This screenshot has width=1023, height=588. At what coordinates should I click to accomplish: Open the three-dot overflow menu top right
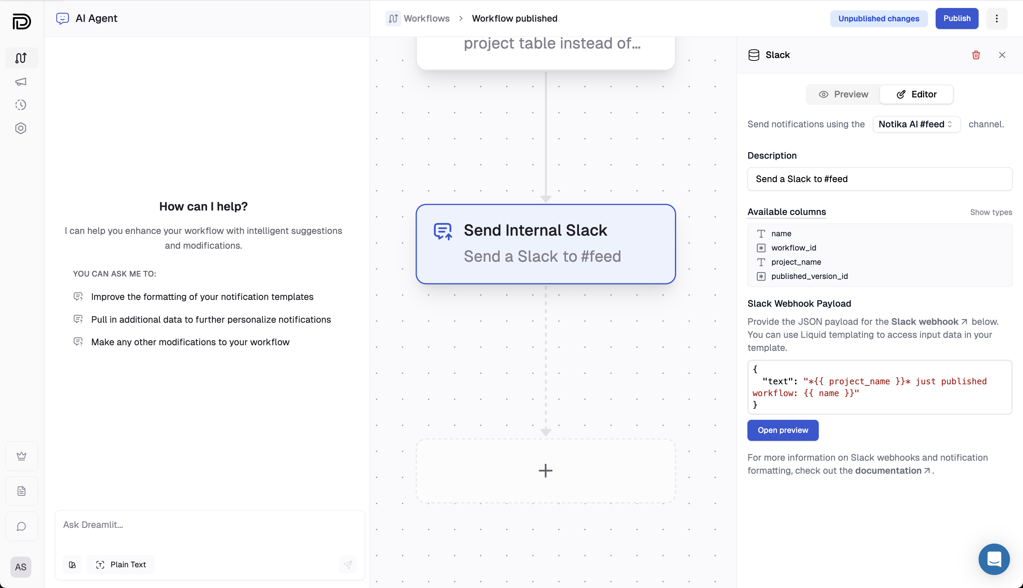(996, 18)
